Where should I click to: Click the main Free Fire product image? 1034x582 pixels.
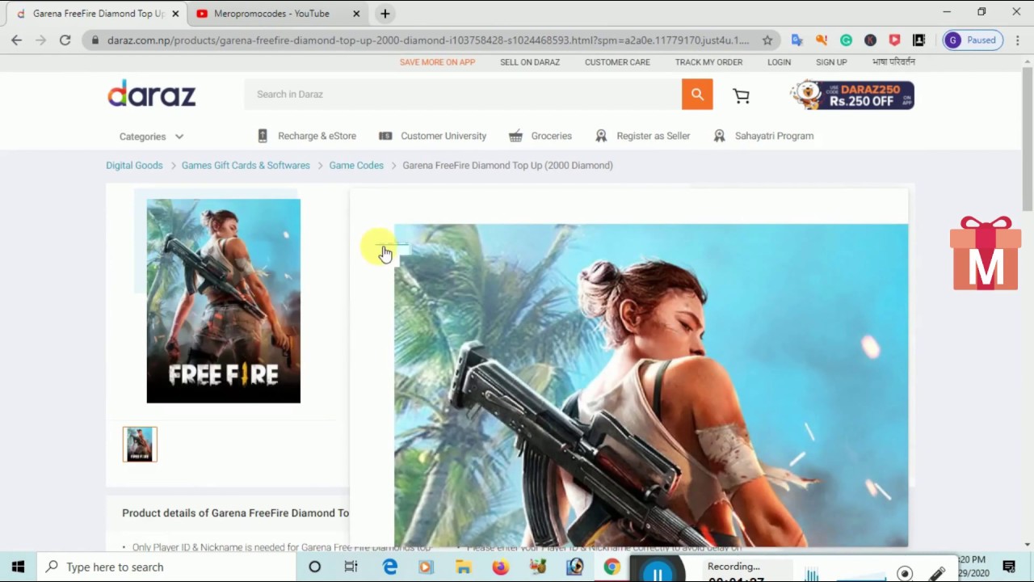click(223, 301)
